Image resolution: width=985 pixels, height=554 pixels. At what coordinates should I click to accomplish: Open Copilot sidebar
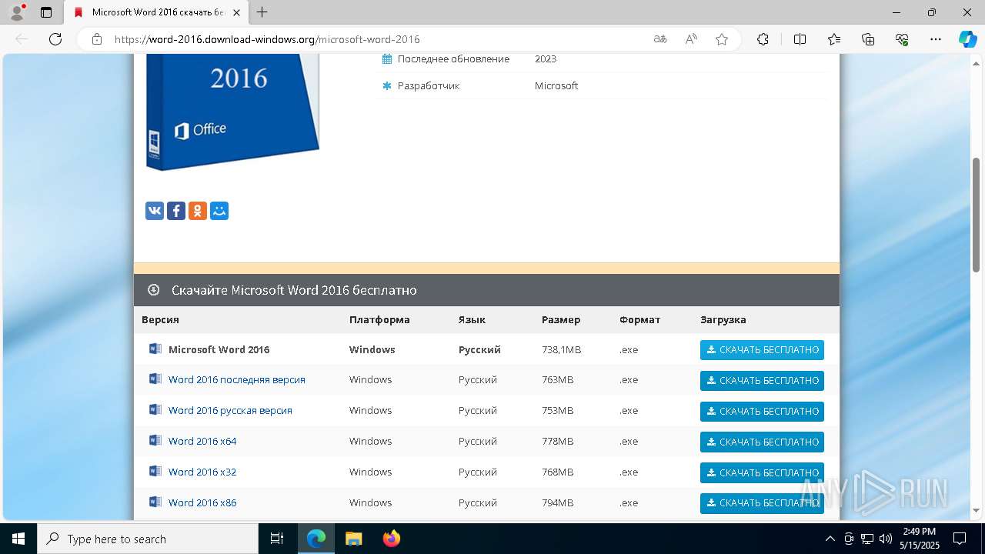[x=967, y=39]
